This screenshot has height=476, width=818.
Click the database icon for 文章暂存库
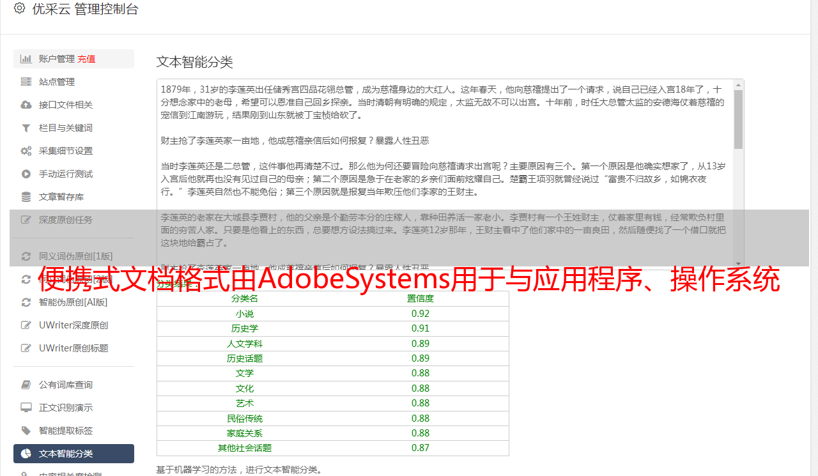pos(26,197)
